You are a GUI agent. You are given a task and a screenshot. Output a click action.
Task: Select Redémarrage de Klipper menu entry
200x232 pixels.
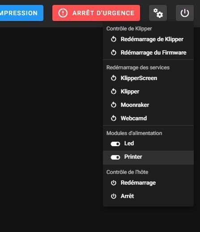click(148, 39)
